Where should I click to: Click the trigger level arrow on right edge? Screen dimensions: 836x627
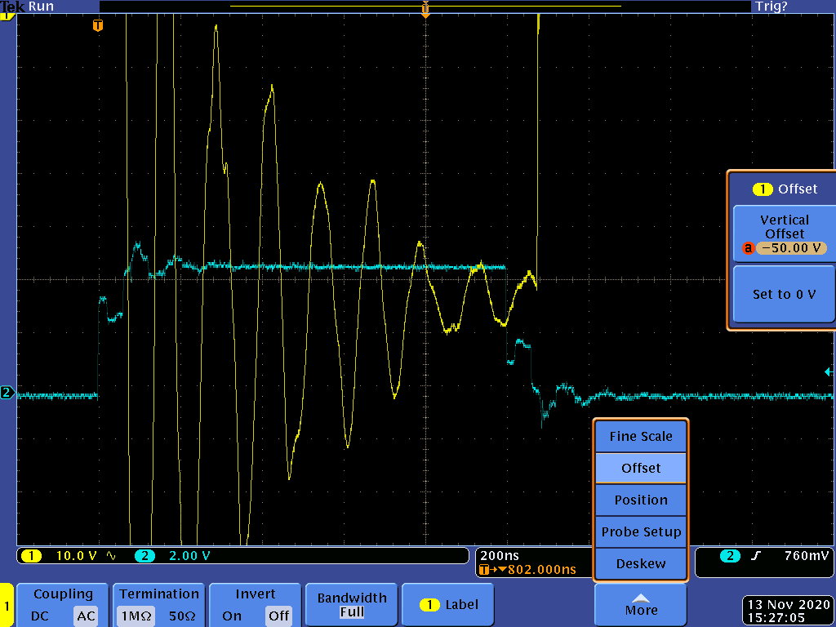(828, 372)
